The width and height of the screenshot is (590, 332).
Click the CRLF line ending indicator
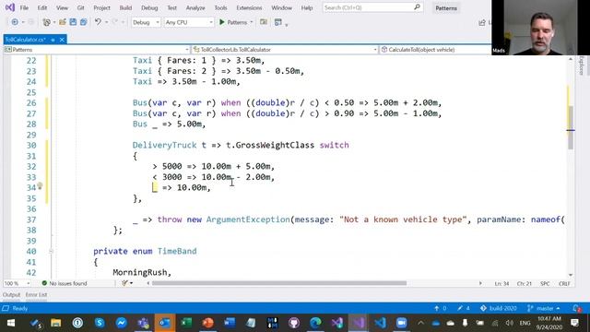click(564, 284)
